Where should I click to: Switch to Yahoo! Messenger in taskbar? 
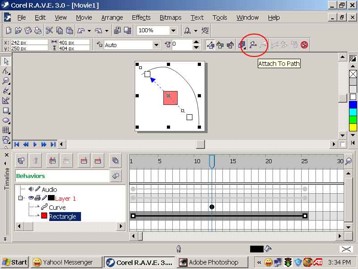click(66, 262)
